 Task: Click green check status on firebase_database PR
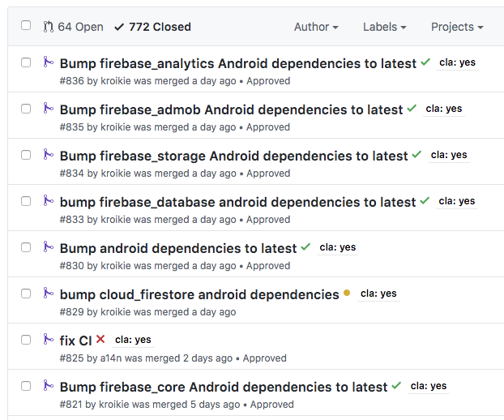pyautogui.click(x=425, y=201)
